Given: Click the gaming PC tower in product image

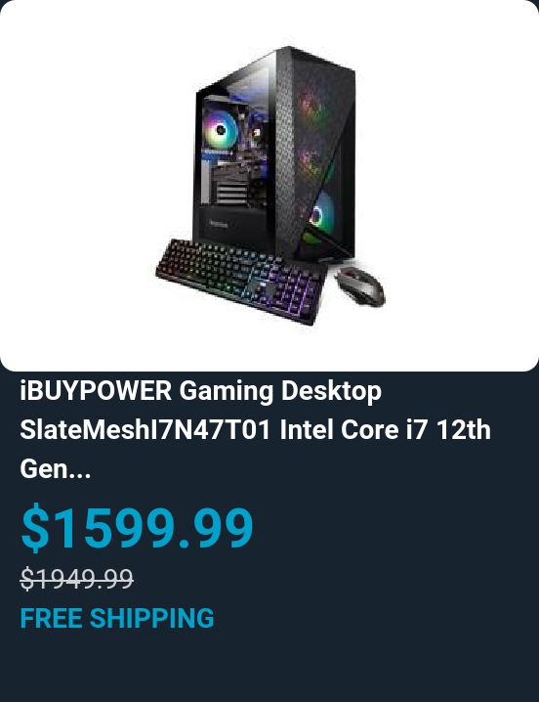Looking at the screenshot, I should (x=274, y=153).
